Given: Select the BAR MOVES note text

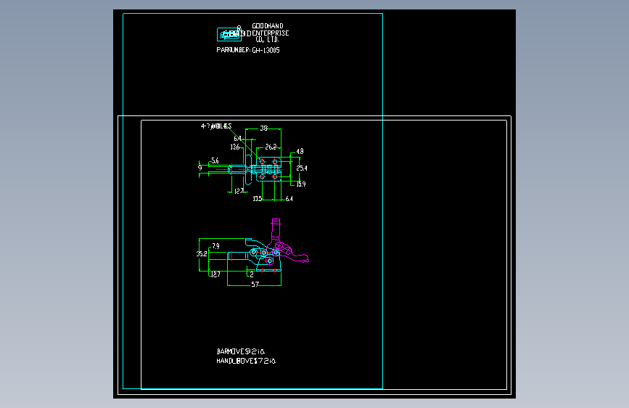Looking at the screenshot, I should 241,351.
